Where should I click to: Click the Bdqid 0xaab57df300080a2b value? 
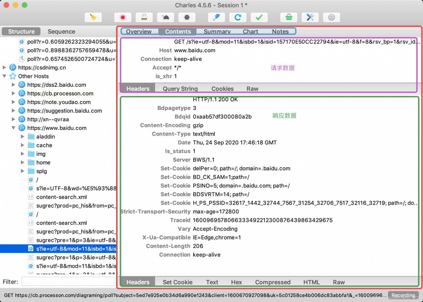222,117
